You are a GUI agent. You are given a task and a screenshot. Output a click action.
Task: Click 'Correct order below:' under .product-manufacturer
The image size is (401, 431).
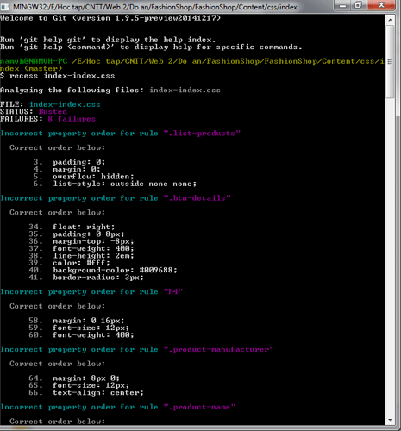pyautogui.click(x=58, y=364)
